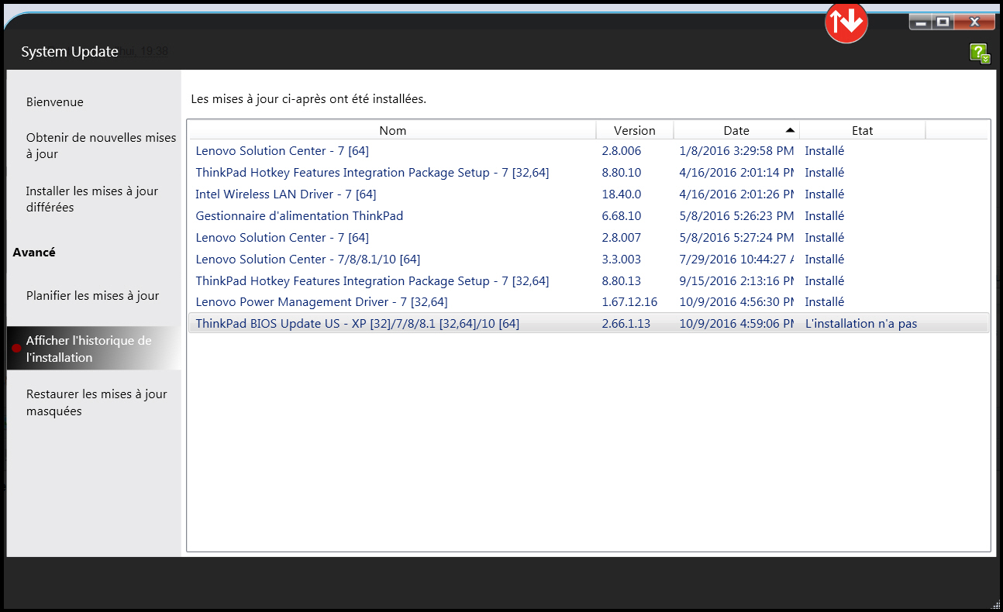Click version cell 18.40.0
The height and width of the screenshot is (612, 1003).
(x=622, y=194)
